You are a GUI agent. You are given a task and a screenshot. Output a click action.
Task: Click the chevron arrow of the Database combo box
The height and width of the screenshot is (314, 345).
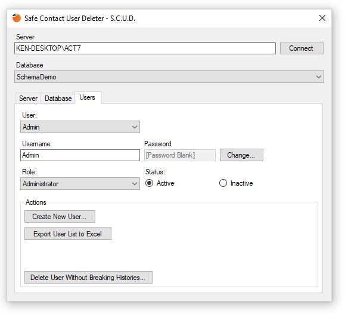pos(318,77)
